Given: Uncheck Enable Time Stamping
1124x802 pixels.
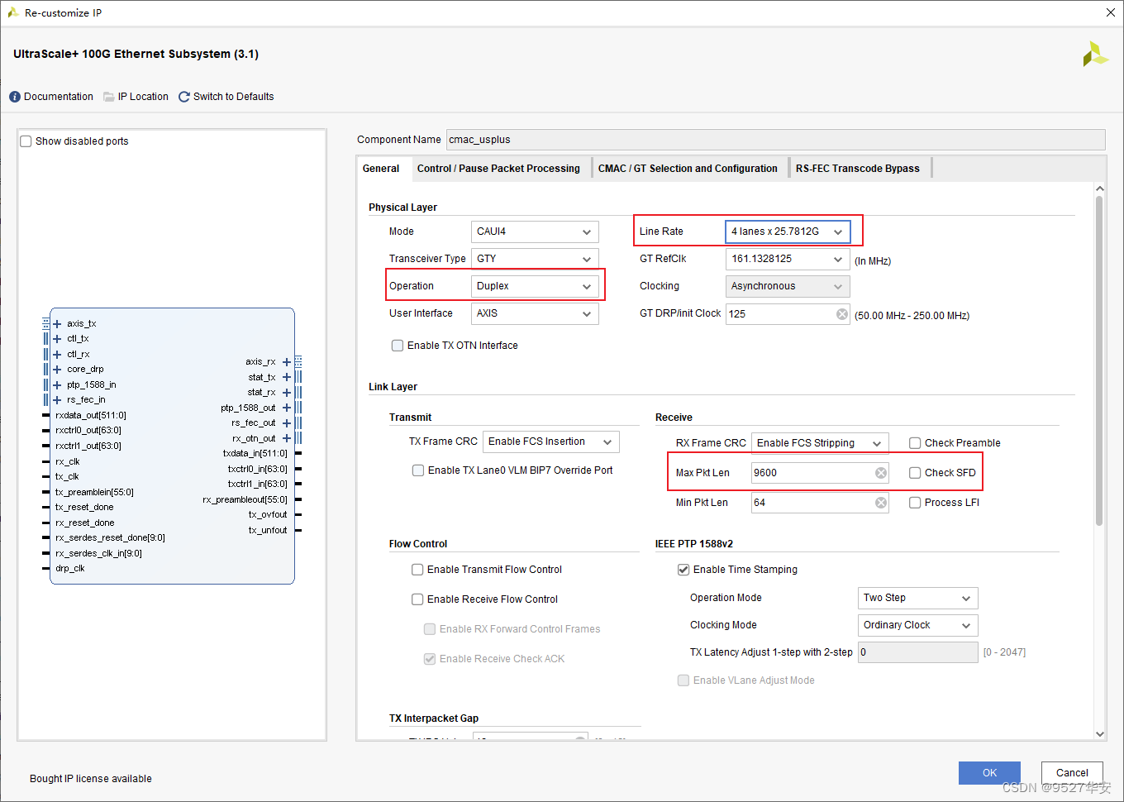Looking at the screenshot, I should click(683, 570).
